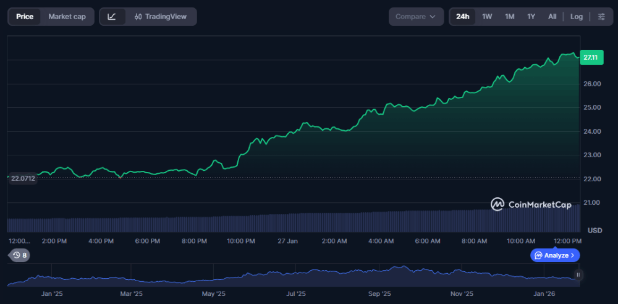618x304 pixels.
Task: Select the 24h time range tab
Action: (462, 17)
